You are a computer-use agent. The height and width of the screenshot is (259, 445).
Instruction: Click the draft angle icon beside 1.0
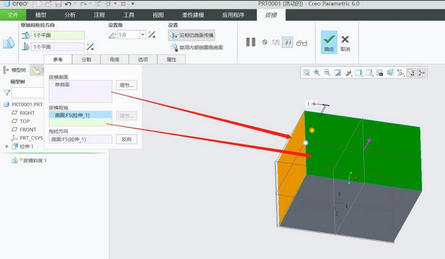click(112, 35)
